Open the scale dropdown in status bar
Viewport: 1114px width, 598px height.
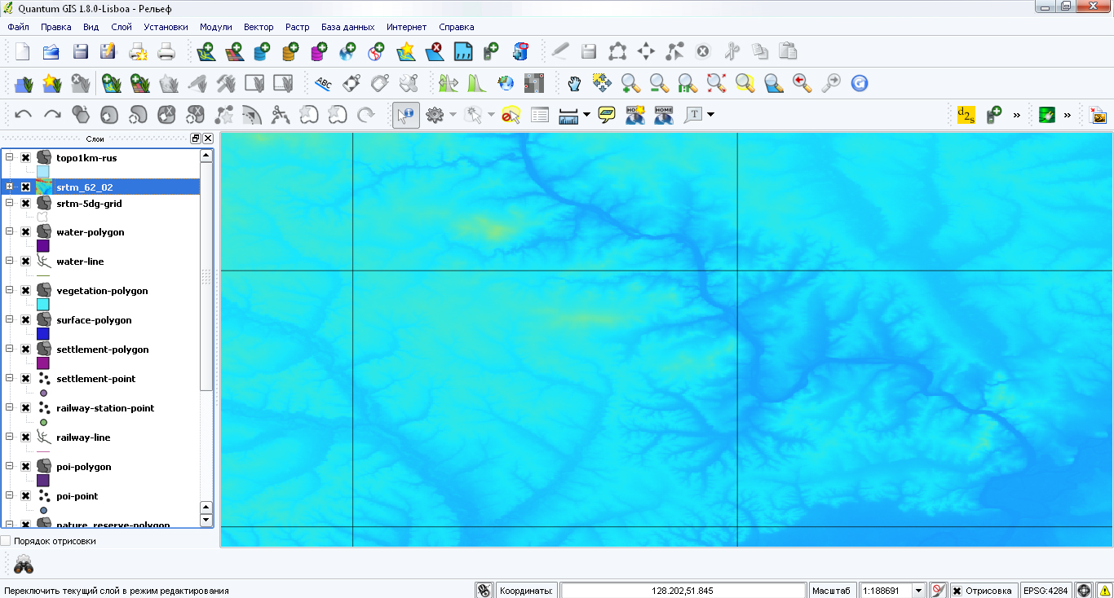[918, 591]
